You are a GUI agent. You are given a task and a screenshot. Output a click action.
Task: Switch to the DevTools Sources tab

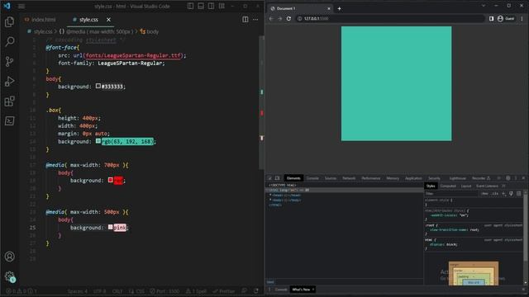tap(331, 178)
